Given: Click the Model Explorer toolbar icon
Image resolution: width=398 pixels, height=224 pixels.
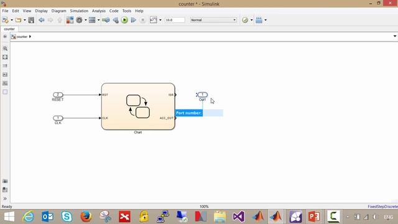Looking at the screenshot, I should (x=92, y=20).
